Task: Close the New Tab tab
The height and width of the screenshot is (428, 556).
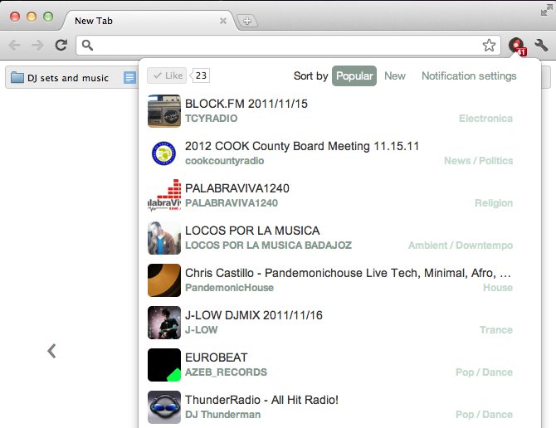Action: (221, 21)
